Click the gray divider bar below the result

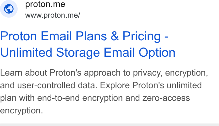click(x=109, y=125)
